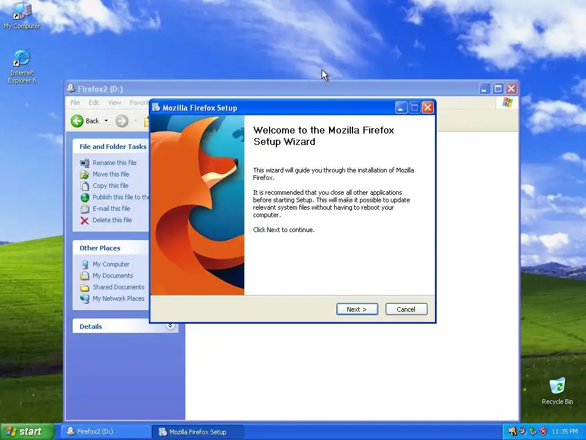Click the Rename this file link
The height and width of the screenshot is (440, 586).
(114, 163)
